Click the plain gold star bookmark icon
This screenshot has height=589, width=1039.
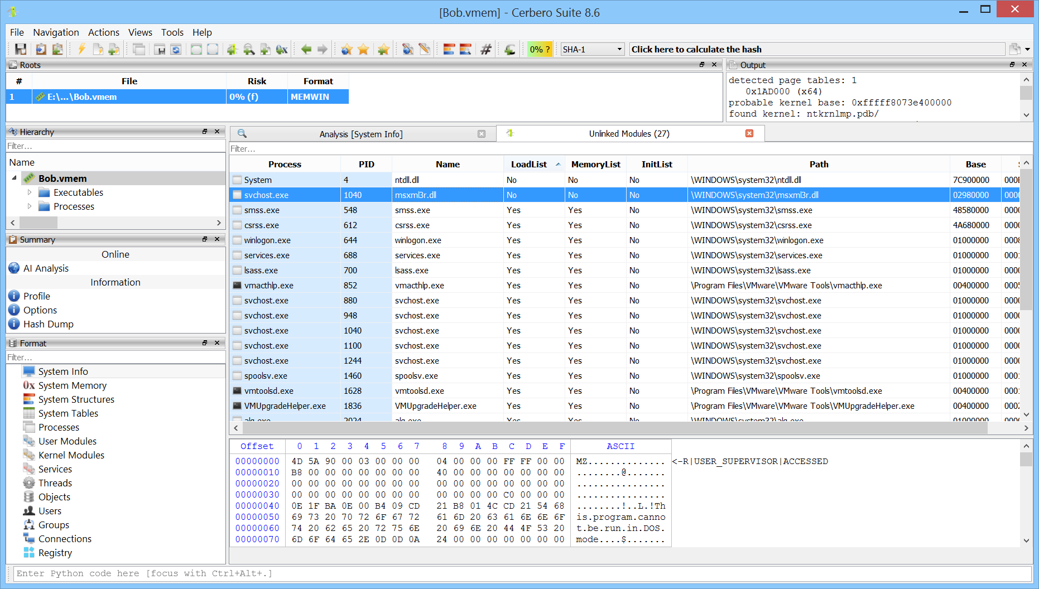pyautogui.click(x=363, y=50)
